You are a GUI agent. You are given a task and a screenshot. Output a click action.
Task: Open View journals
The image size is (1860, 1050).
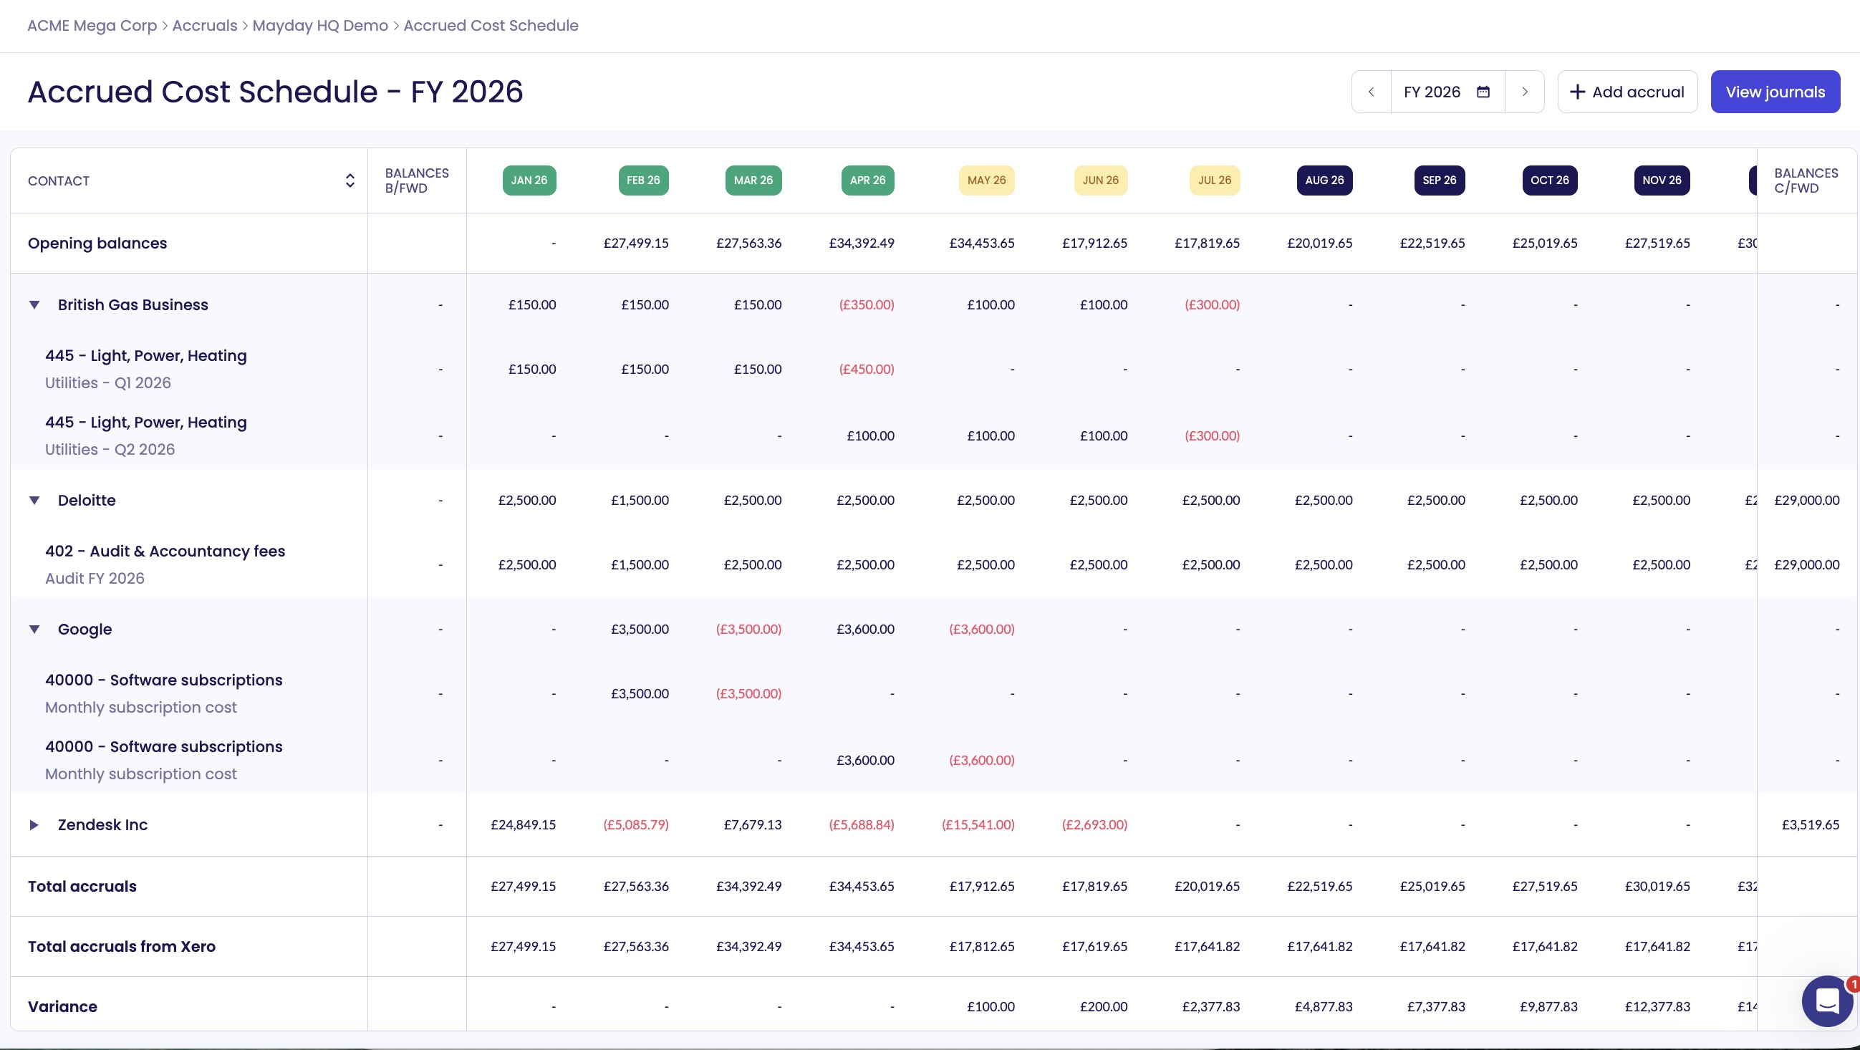[1775, 92]
